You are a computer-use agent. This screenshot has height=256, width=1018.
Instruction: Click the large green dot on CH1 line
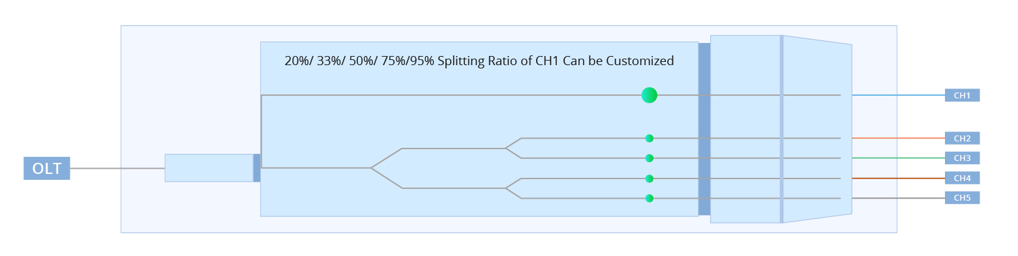pos(649,95)
